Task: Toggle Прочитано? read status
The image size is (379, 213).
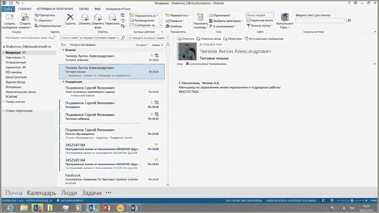Action: point(220,15)
